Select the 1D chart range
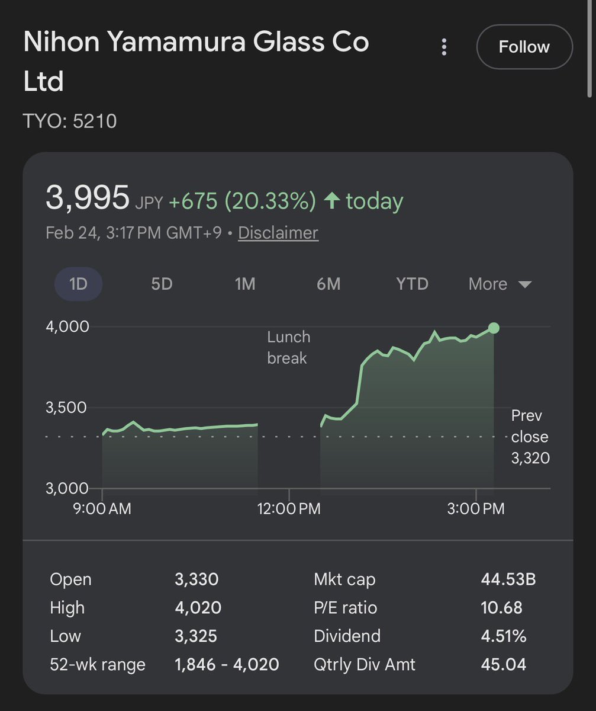This screenshot has height=711, width=596. (78, 284)
